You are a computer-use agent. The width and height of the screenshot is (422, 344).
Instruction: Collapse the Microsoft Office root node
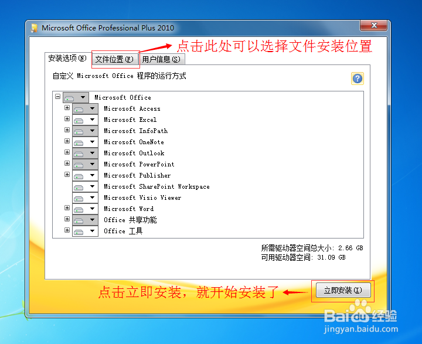click(57, 96)
